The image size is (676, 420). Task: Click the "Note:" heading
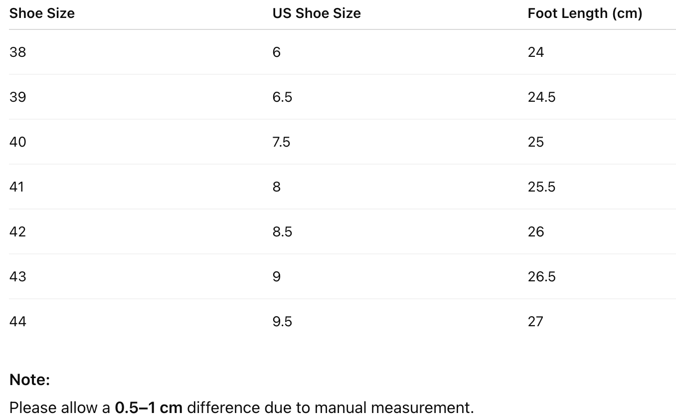30,380
